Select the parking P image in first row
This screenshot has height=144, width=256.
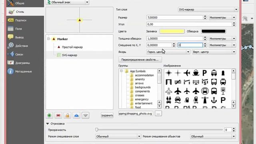pyautogui.click(x=204, y=73)
